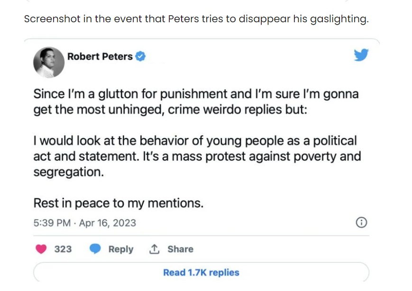Click the 'Screenshot in the event' caption text
412x291 pixels.
click(x=197, y=19)
